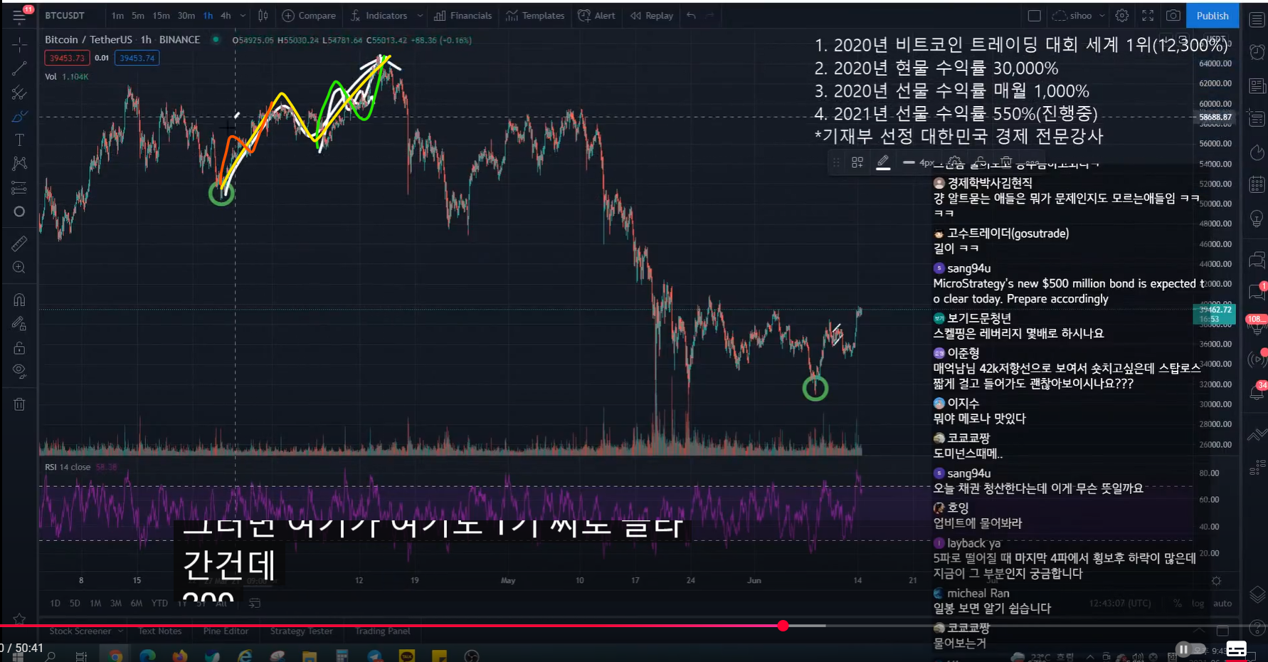Open the candlestick chart style selector
The width and height of the screenshot is (1268, 662).
pyautogui.click(x=263, y=16)
